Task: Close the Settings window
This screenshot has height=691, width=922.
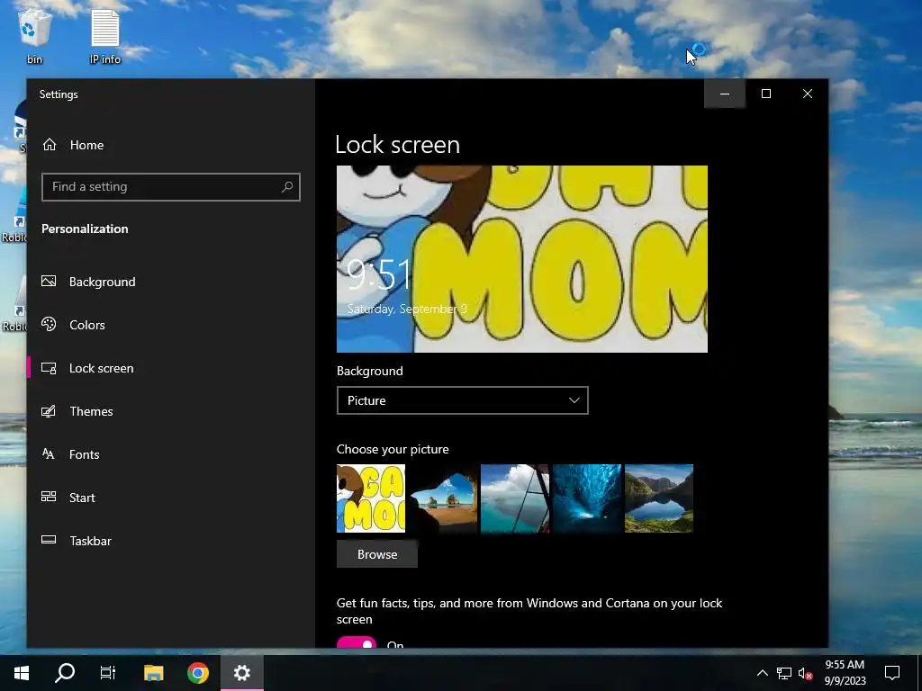Action: coord(808,94)
